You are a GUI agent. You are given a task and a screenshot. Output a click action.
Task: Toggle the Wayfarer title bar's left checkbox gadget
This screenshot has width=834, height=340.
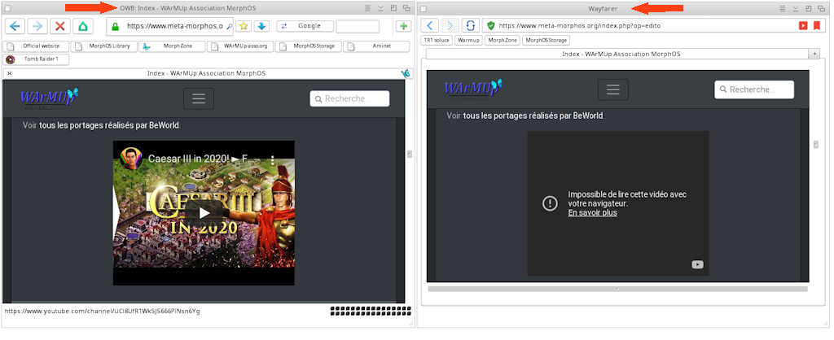click(424, 8)
